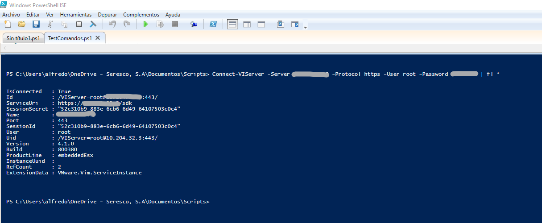Stop operation using the square stop icon

pos(174,24)
